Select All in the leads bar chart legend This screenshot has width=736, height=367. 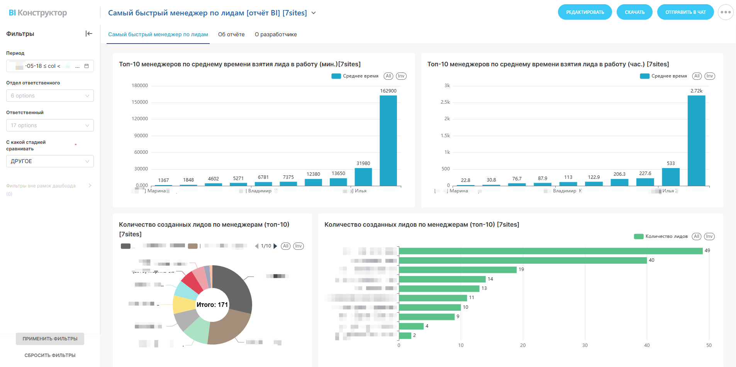pos(696,236)
